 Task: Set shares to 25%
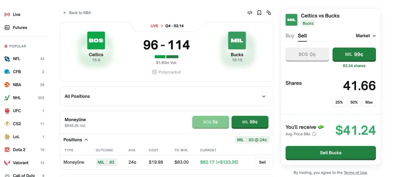[339, 102]
